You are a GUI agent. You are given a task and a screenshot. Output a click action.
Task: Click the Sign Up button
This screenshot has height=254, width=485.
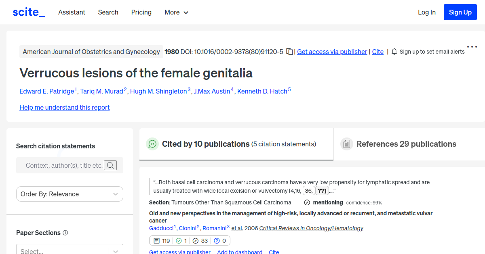[460, 12]
